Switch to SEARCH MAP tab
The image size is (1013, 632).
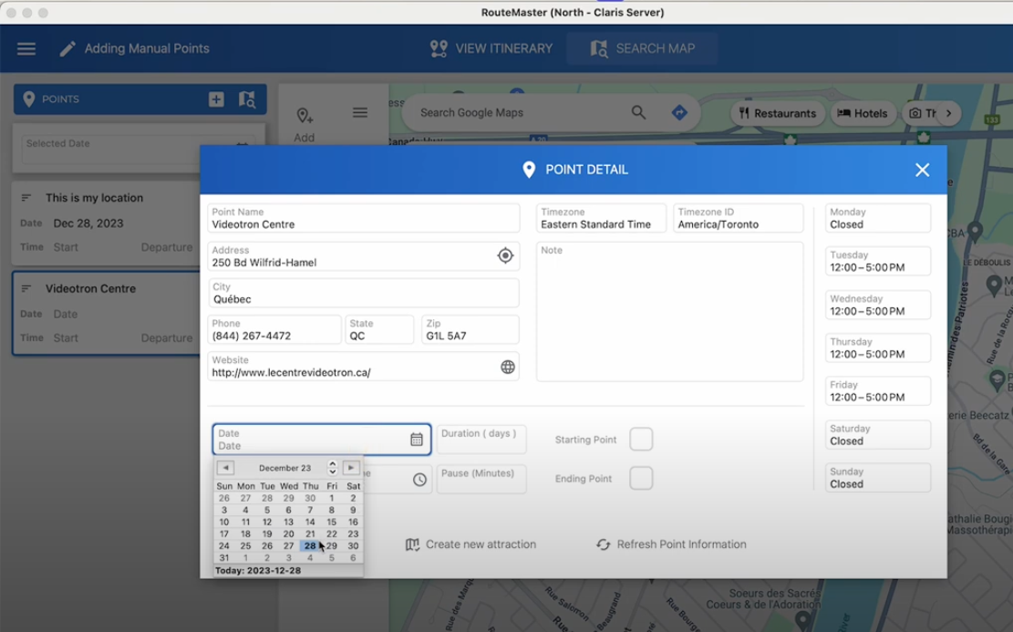(642, 48)
